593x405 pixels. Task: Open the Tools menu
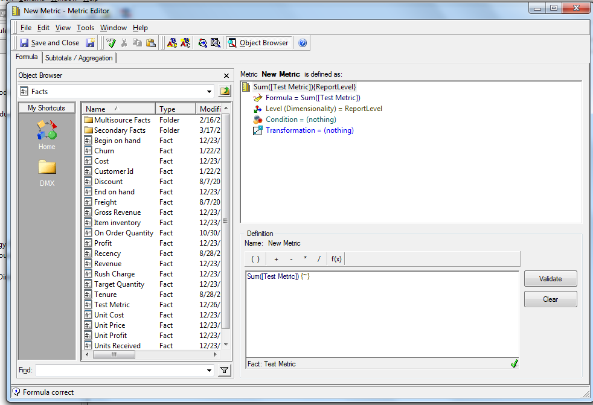(85, 27)
